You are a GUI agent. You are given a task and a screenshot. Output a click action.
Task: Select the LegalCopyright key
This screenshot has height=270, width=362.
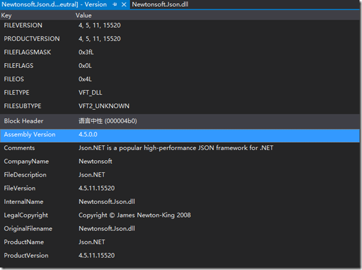pos(26,215)
